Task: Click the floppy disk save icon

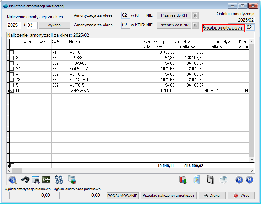Action: coord(211,180)
